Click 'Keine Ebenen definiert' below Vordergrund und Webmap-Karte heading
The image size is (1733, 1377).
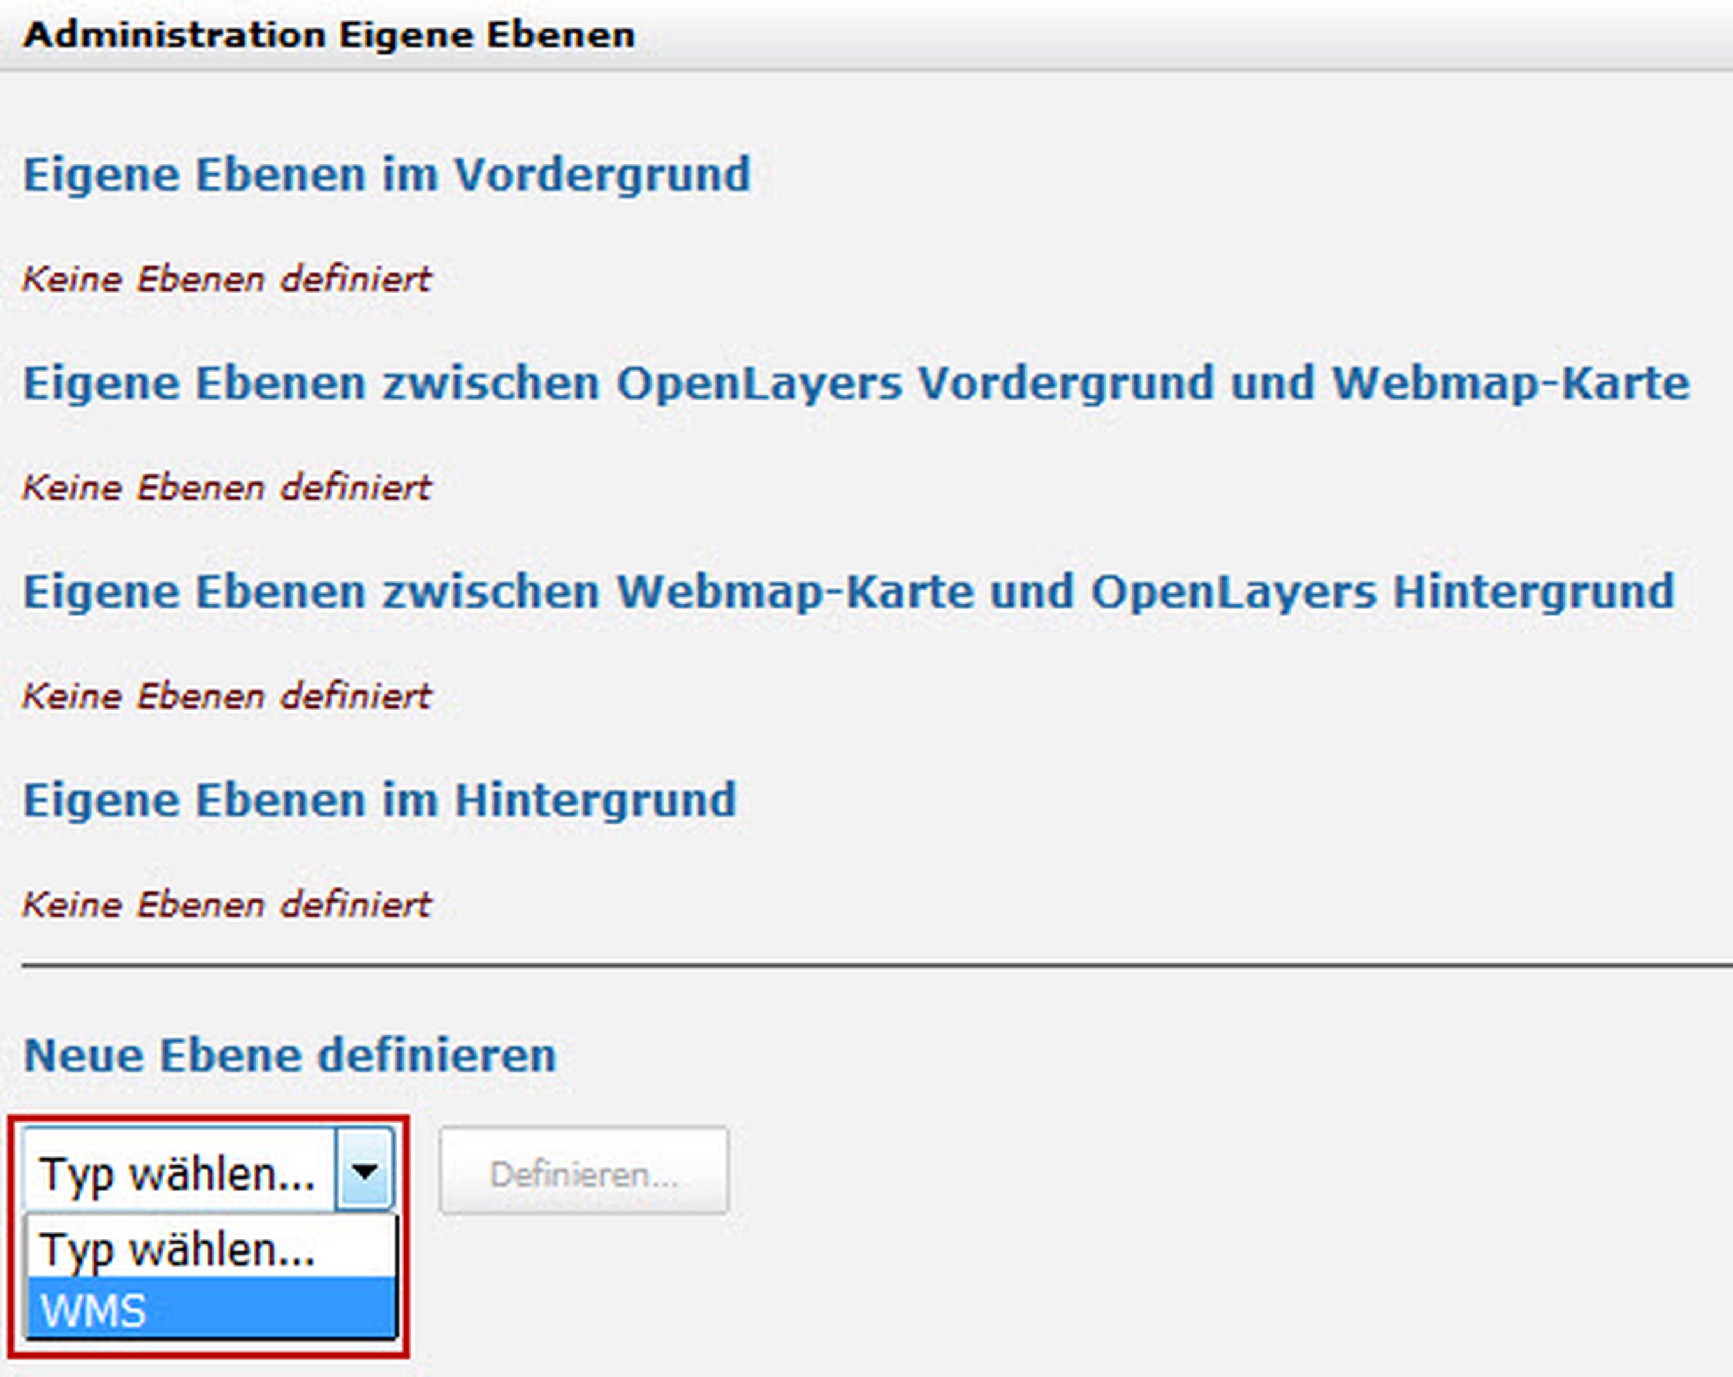[x=227, y=488]
